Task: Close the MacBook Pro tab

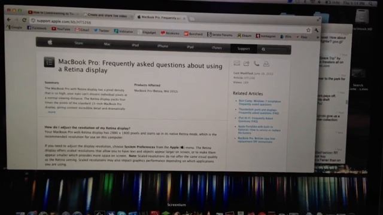Action: click(184, 19)
